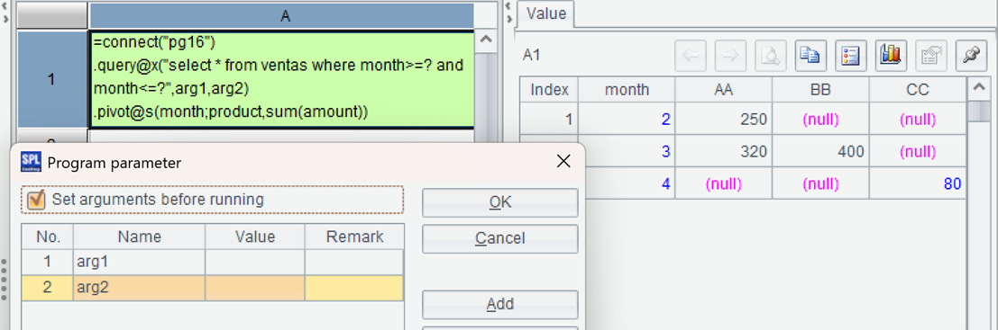Viewport: 998px width, 330px height.
Task: Click the pin icon in Value toolbar
Action: point(971,56)
